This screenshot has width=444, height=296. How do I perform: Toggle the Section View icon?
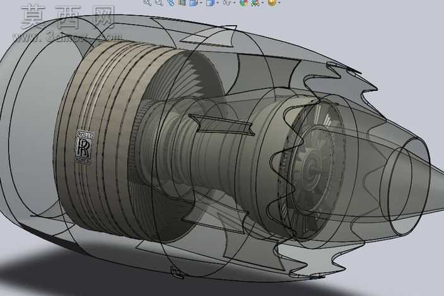pos(182,3)
